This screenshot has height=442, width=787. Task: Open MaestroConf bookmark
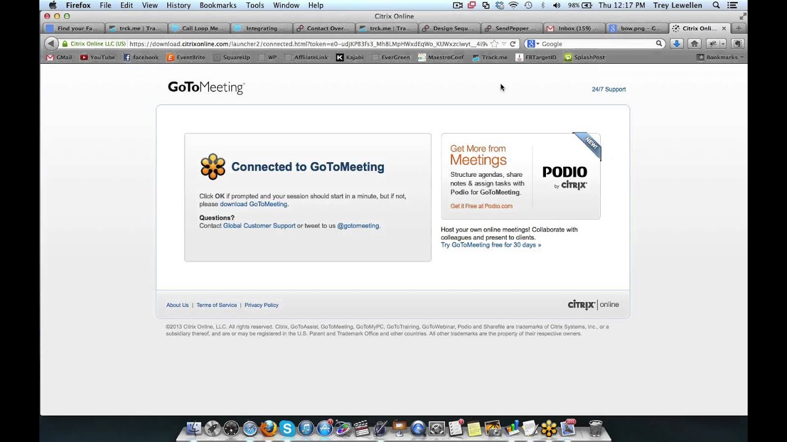[x=441, y=57]
